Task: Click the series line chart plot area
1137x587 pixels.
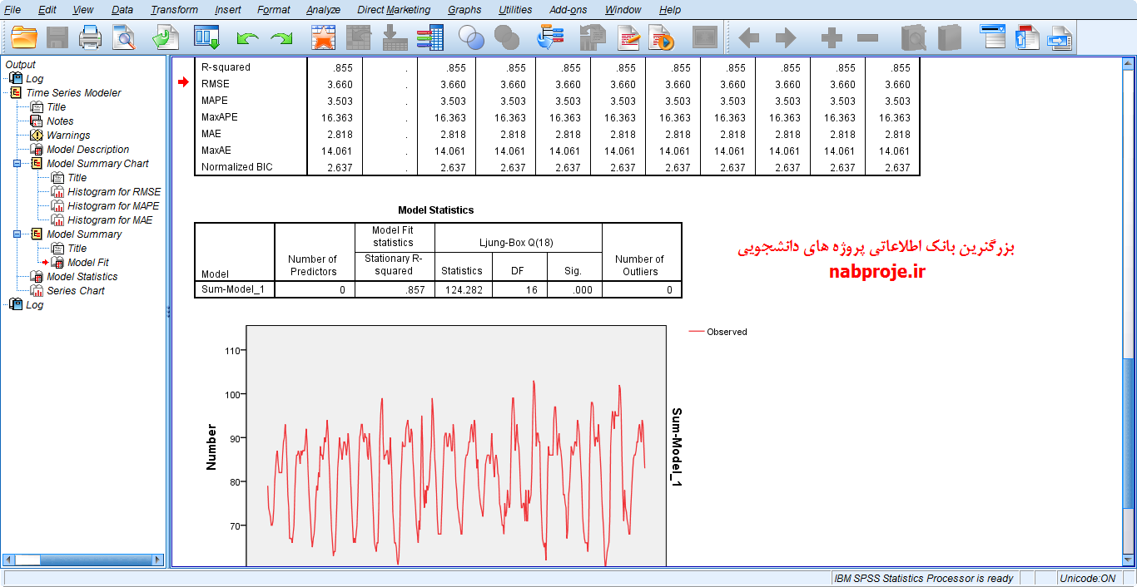Action: tap(456, 446)
